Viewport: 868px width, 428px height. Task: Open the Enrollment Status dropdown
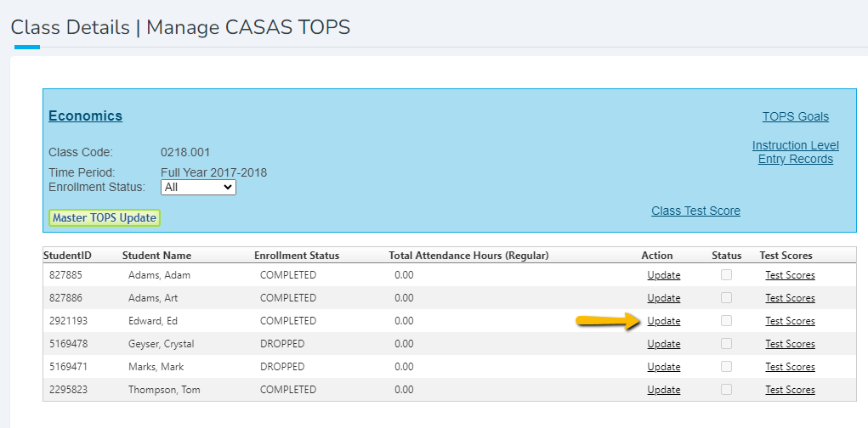pos(198,188)
